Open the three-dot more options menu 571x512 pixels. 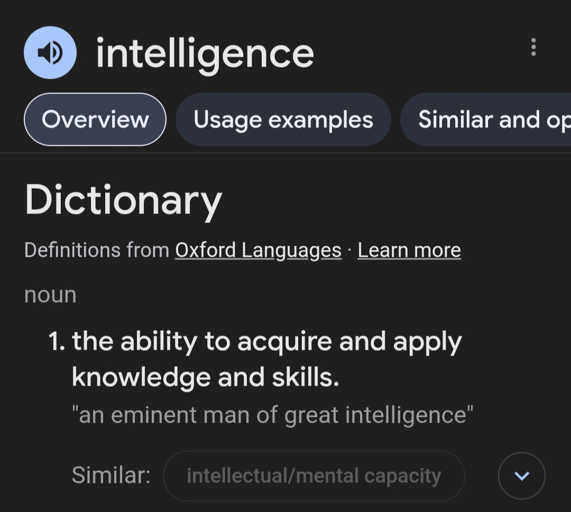point(533,47)
